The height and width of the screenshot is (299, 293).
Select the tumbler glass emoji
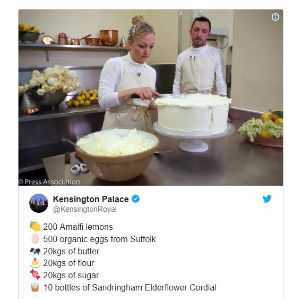35,287
